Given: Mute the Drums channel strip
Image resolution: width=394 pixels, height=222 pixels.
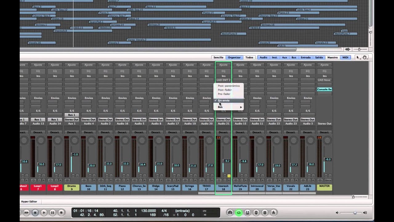Looking at the screenshot, I should pos(73,176).
